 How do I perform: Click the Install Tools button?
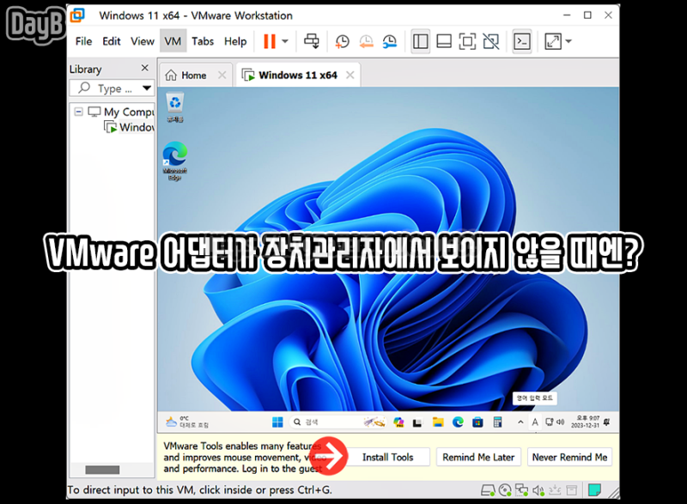pyautogui.click(x=388, y=457)
